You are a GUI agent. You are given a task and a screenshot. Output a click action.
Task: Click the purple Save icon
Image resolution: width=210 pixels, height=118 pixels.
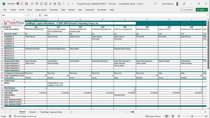(26, 4)
